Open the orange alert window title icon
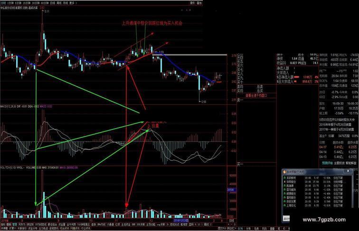 tap(284, 172)
